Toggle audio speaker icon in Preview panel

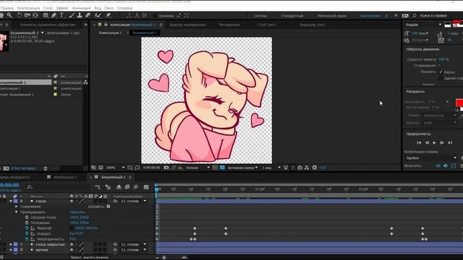pyautogui.click(x=446, y=165)
